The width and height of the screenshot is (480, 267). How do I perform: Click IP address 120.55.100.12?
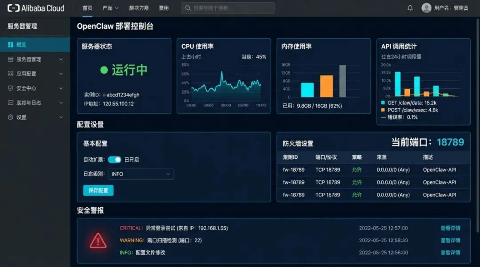(118, 104)
